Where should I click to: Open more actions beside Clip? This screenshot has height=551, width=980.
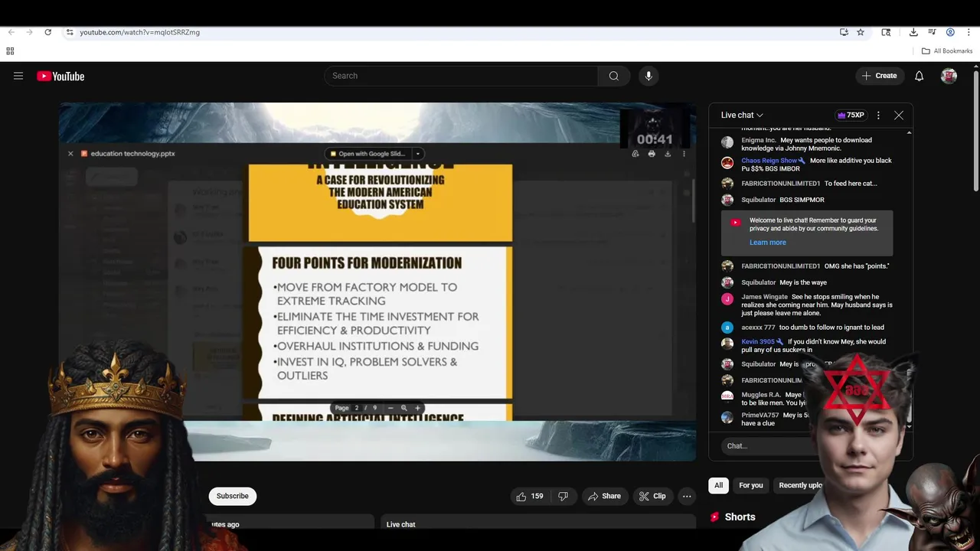(687, 496)
